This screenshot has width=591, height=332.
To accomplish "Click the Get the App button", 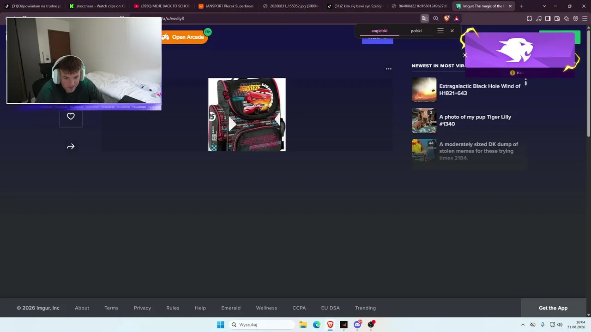I will pos(553,308).
